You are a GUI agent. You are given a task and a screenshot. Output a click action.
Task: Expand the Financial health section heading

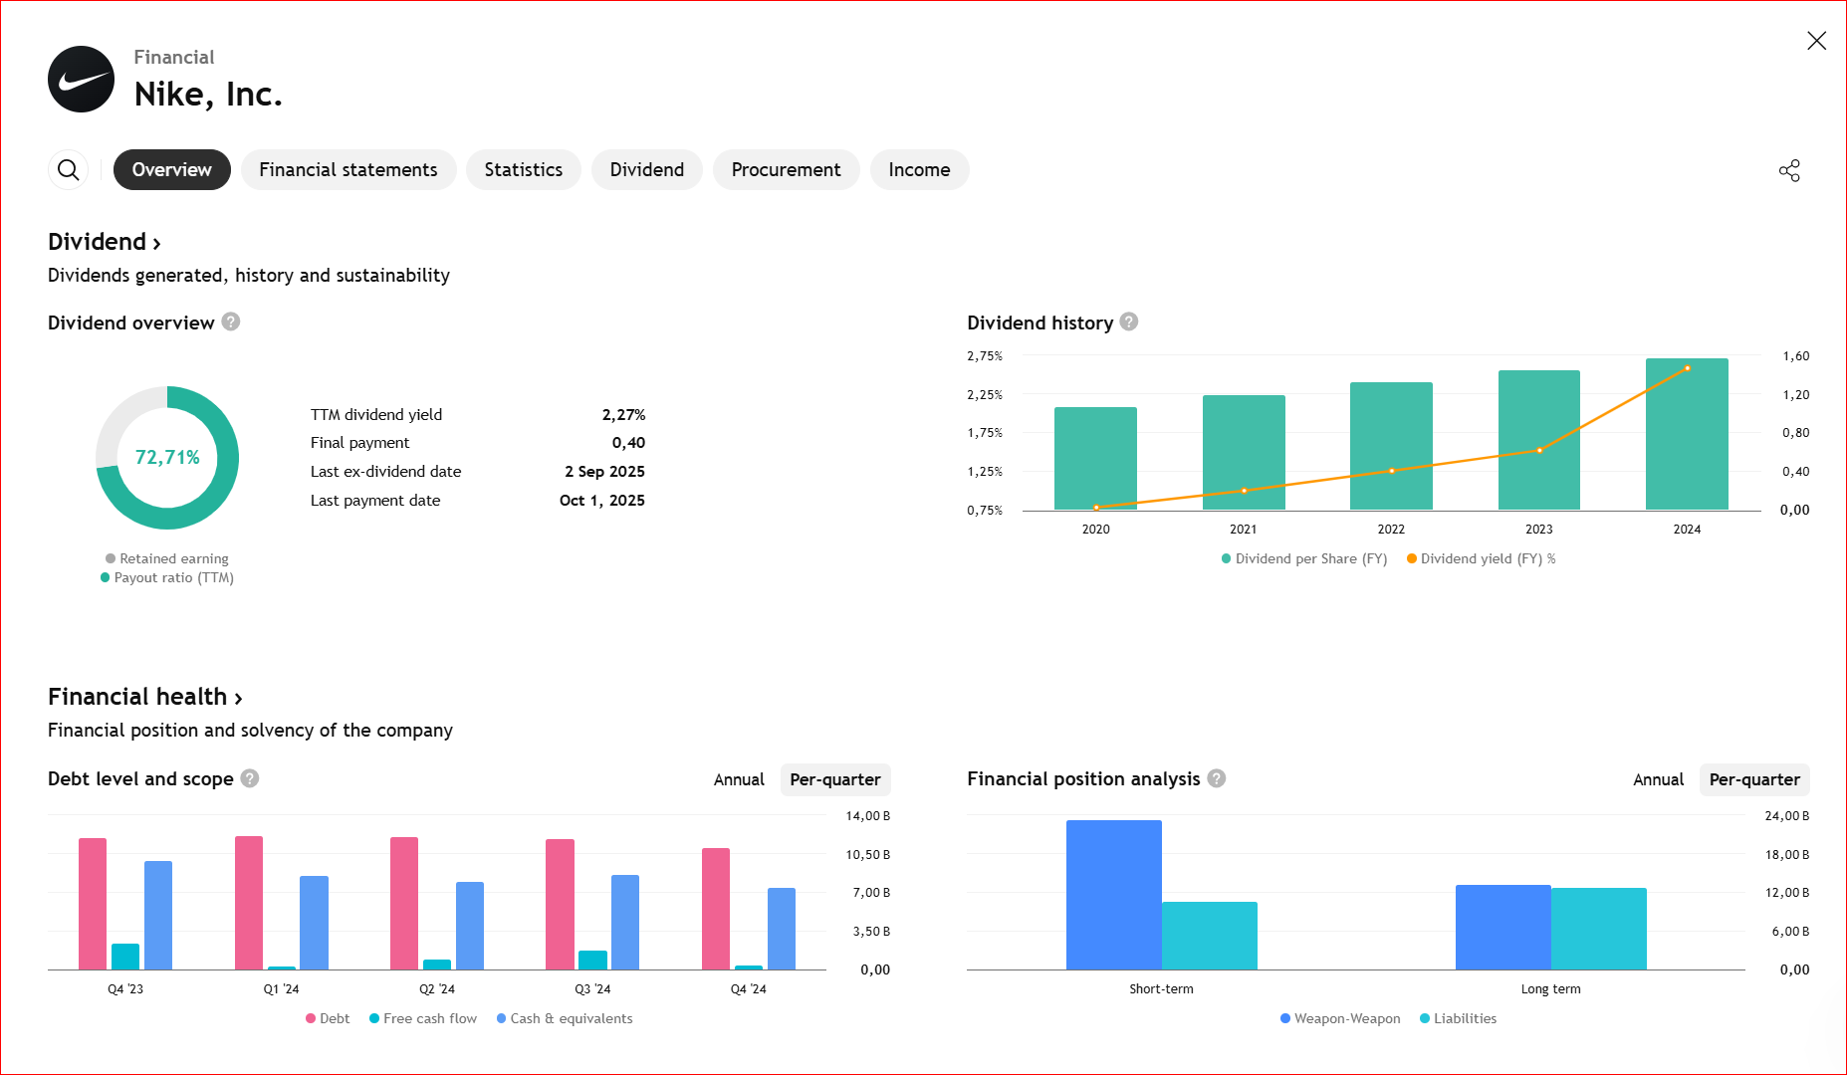click(145, 697)
